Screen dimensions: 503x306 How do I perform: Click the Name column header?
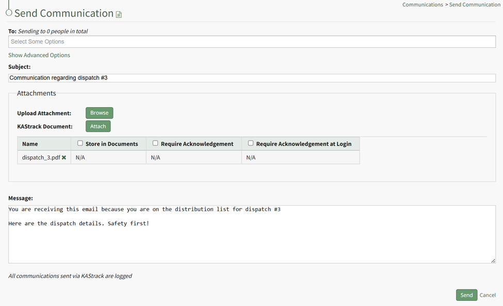tap(30, 144)
